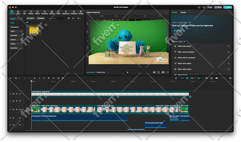
Task: Redo the last timeline edit
Action: [30, 78]
